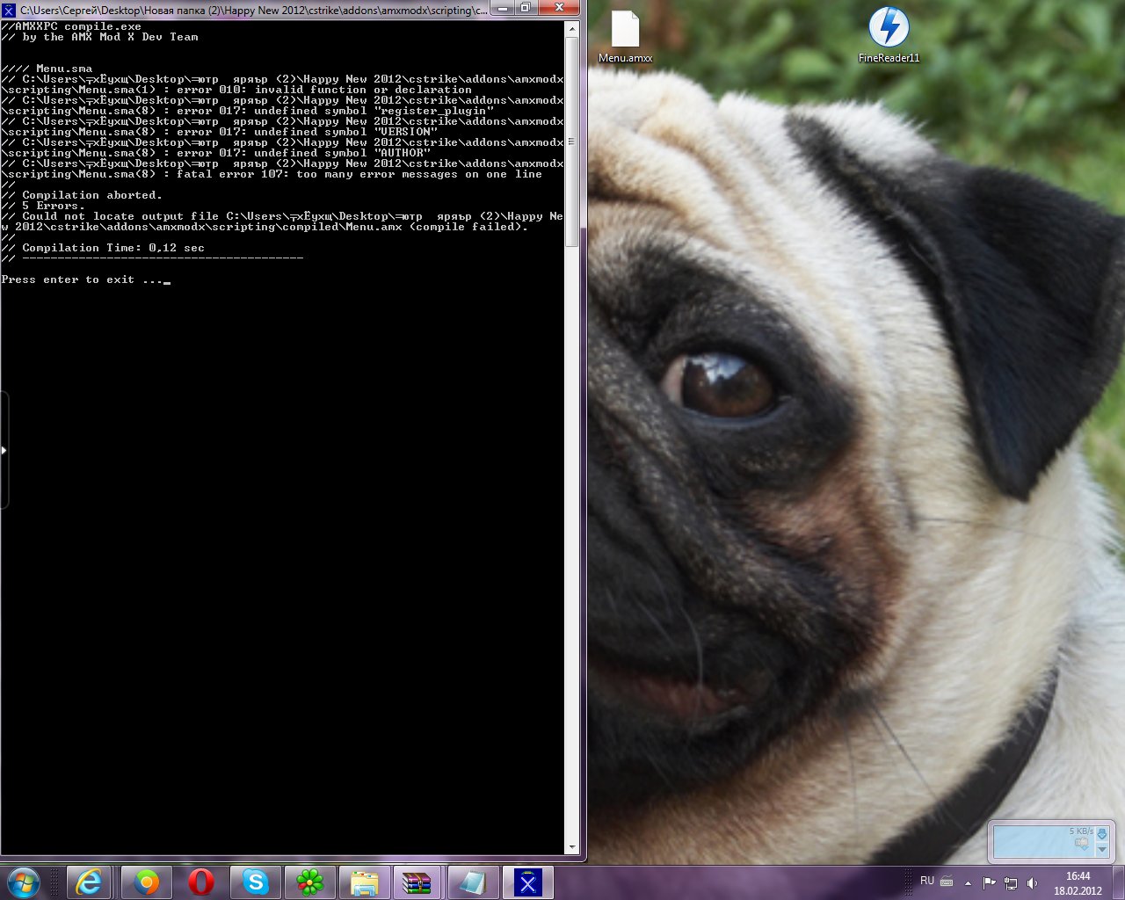Open the ICQ flower icon in the taskbar

pos(309,882)
